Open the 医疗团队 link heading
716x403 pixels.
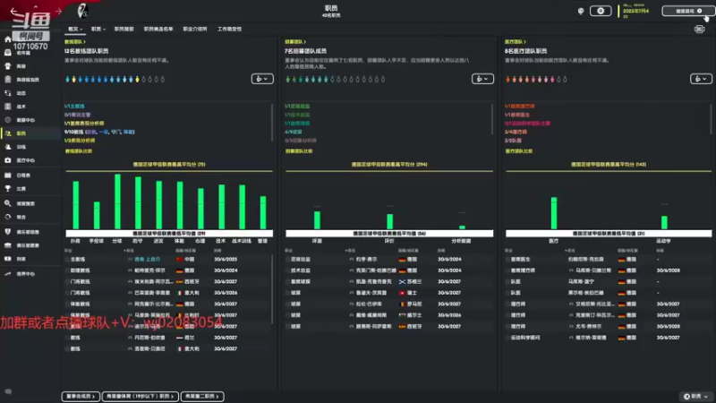516,41
